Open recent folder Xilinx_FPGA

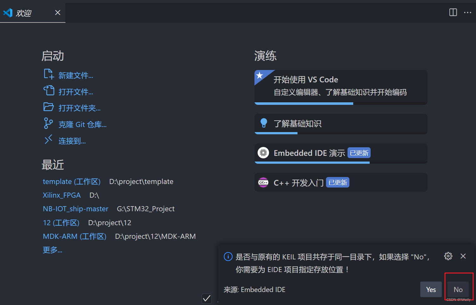point(62,195)
